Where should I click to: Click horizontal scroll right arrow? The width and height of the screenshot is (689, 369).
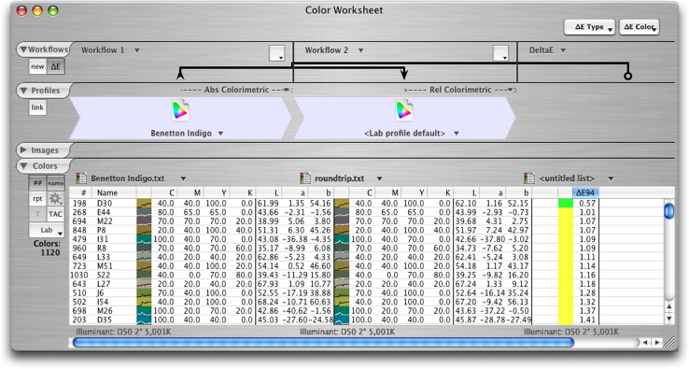(656, 342)
